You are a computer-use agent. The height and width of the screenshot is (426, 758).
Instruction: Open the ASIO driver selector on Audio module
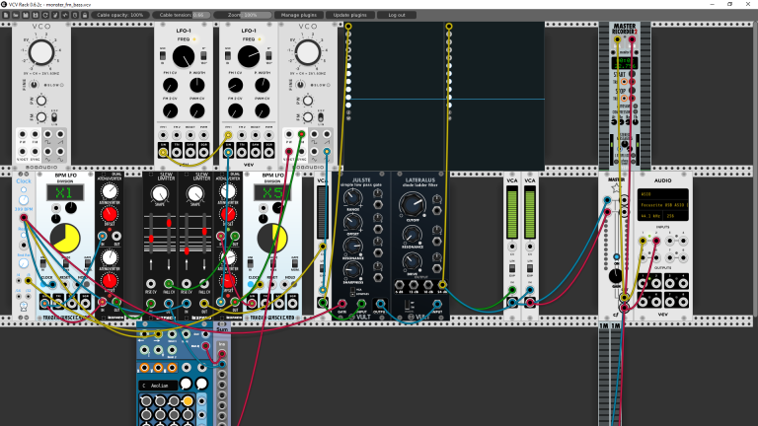663,194
